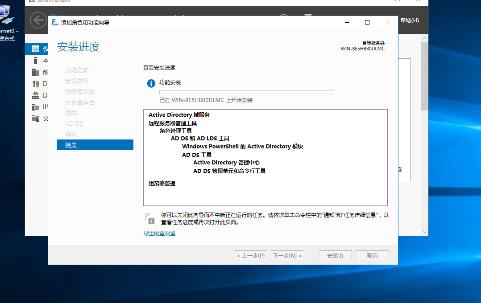Open the IIS role icon in the sidebar
The height and width of the screenshot is (303, 481).
point(37,106)
